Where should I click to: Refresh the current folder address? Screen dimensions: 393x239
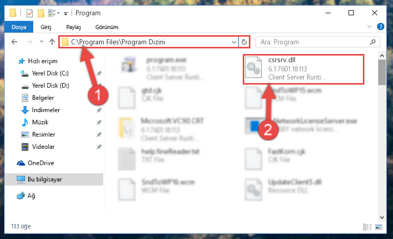(x=244, y=42)
